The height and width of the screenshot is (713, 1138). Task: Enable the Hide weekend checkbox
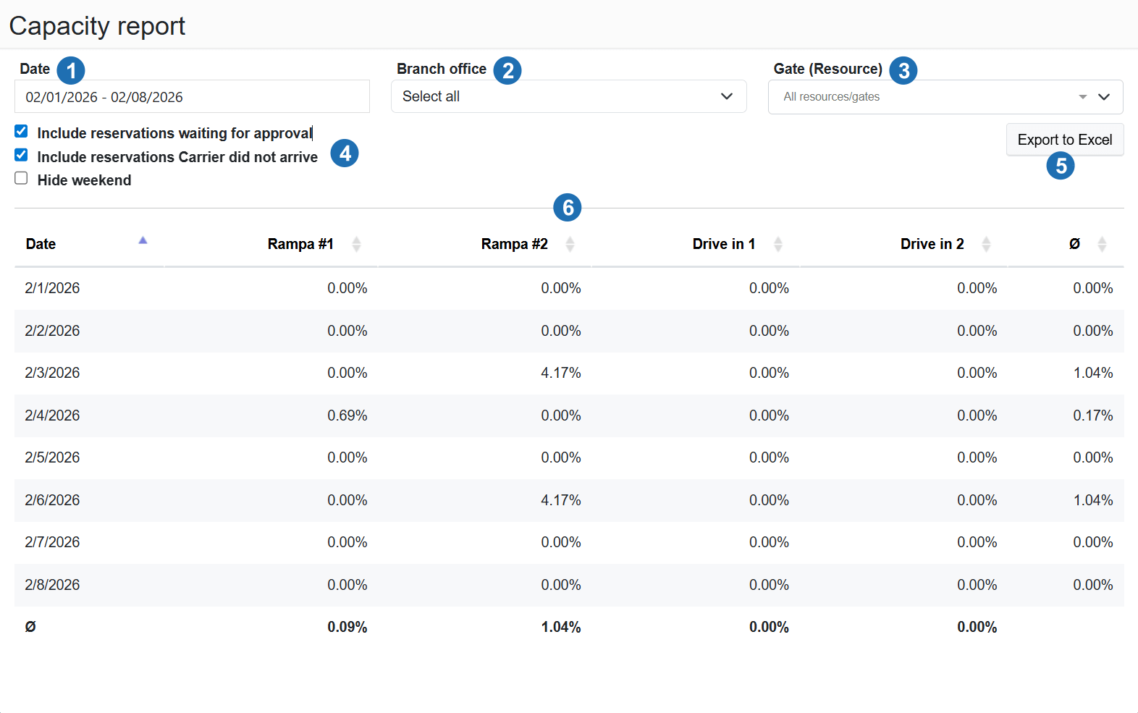pos(21,179)
